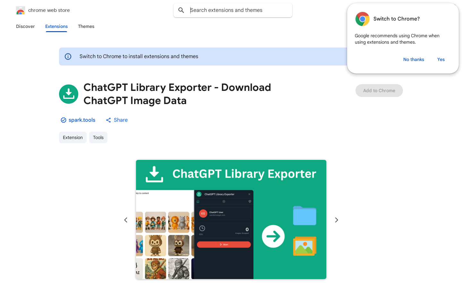Click the info icon in the banner
Image resolution: width=462 pixels, height=289 pixels.
(68, 57)
